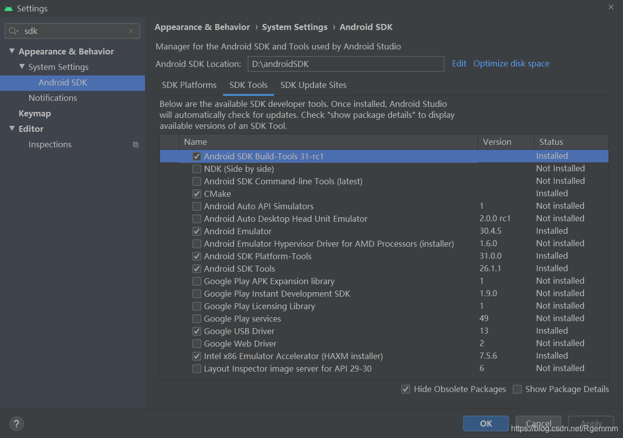Close the Settings window

coord(610,7)
